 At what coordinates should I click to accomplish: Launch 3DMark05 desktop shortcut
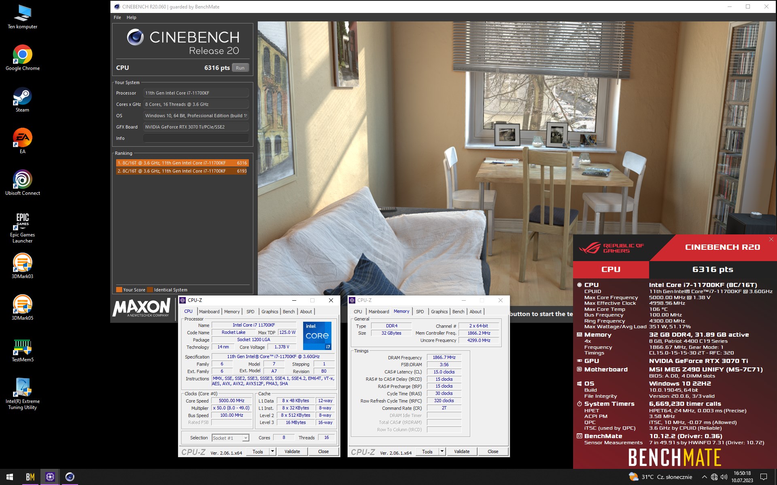tap(22, 308)
